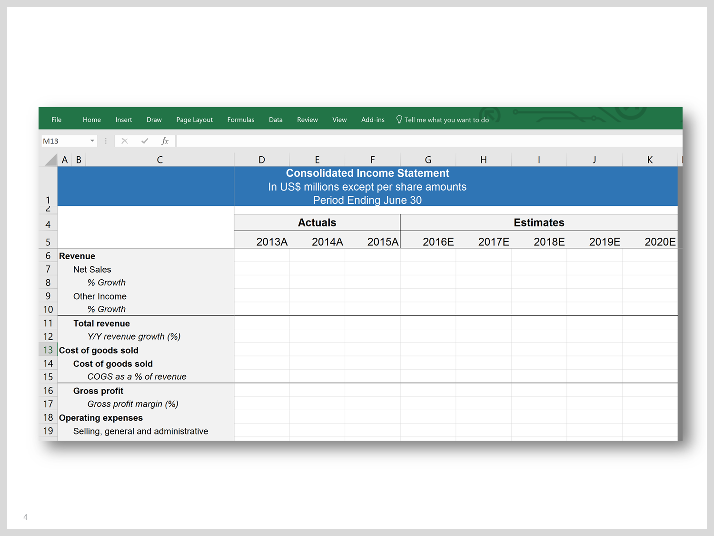The height and width of the screenshot is (536, 714).
Task: Expand the Name Box dropdown arrow
Action: point(92,141)
